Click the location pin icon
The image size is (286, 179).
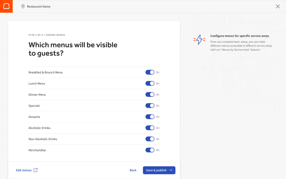[x=23, y=6]
